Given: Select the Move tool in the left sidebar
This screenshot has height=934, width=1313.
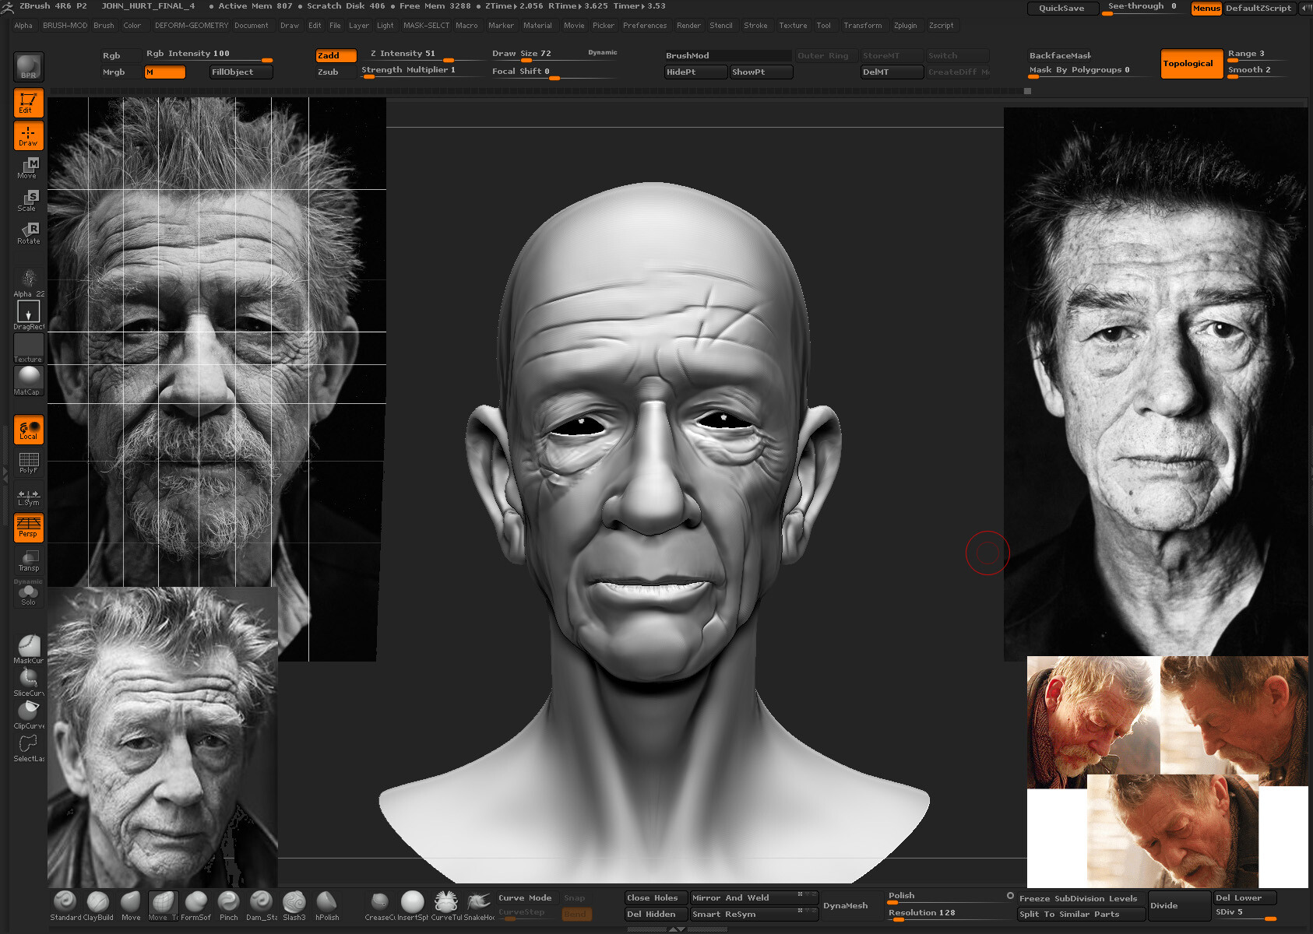Looking at the screenshot, I should [28, 166].
